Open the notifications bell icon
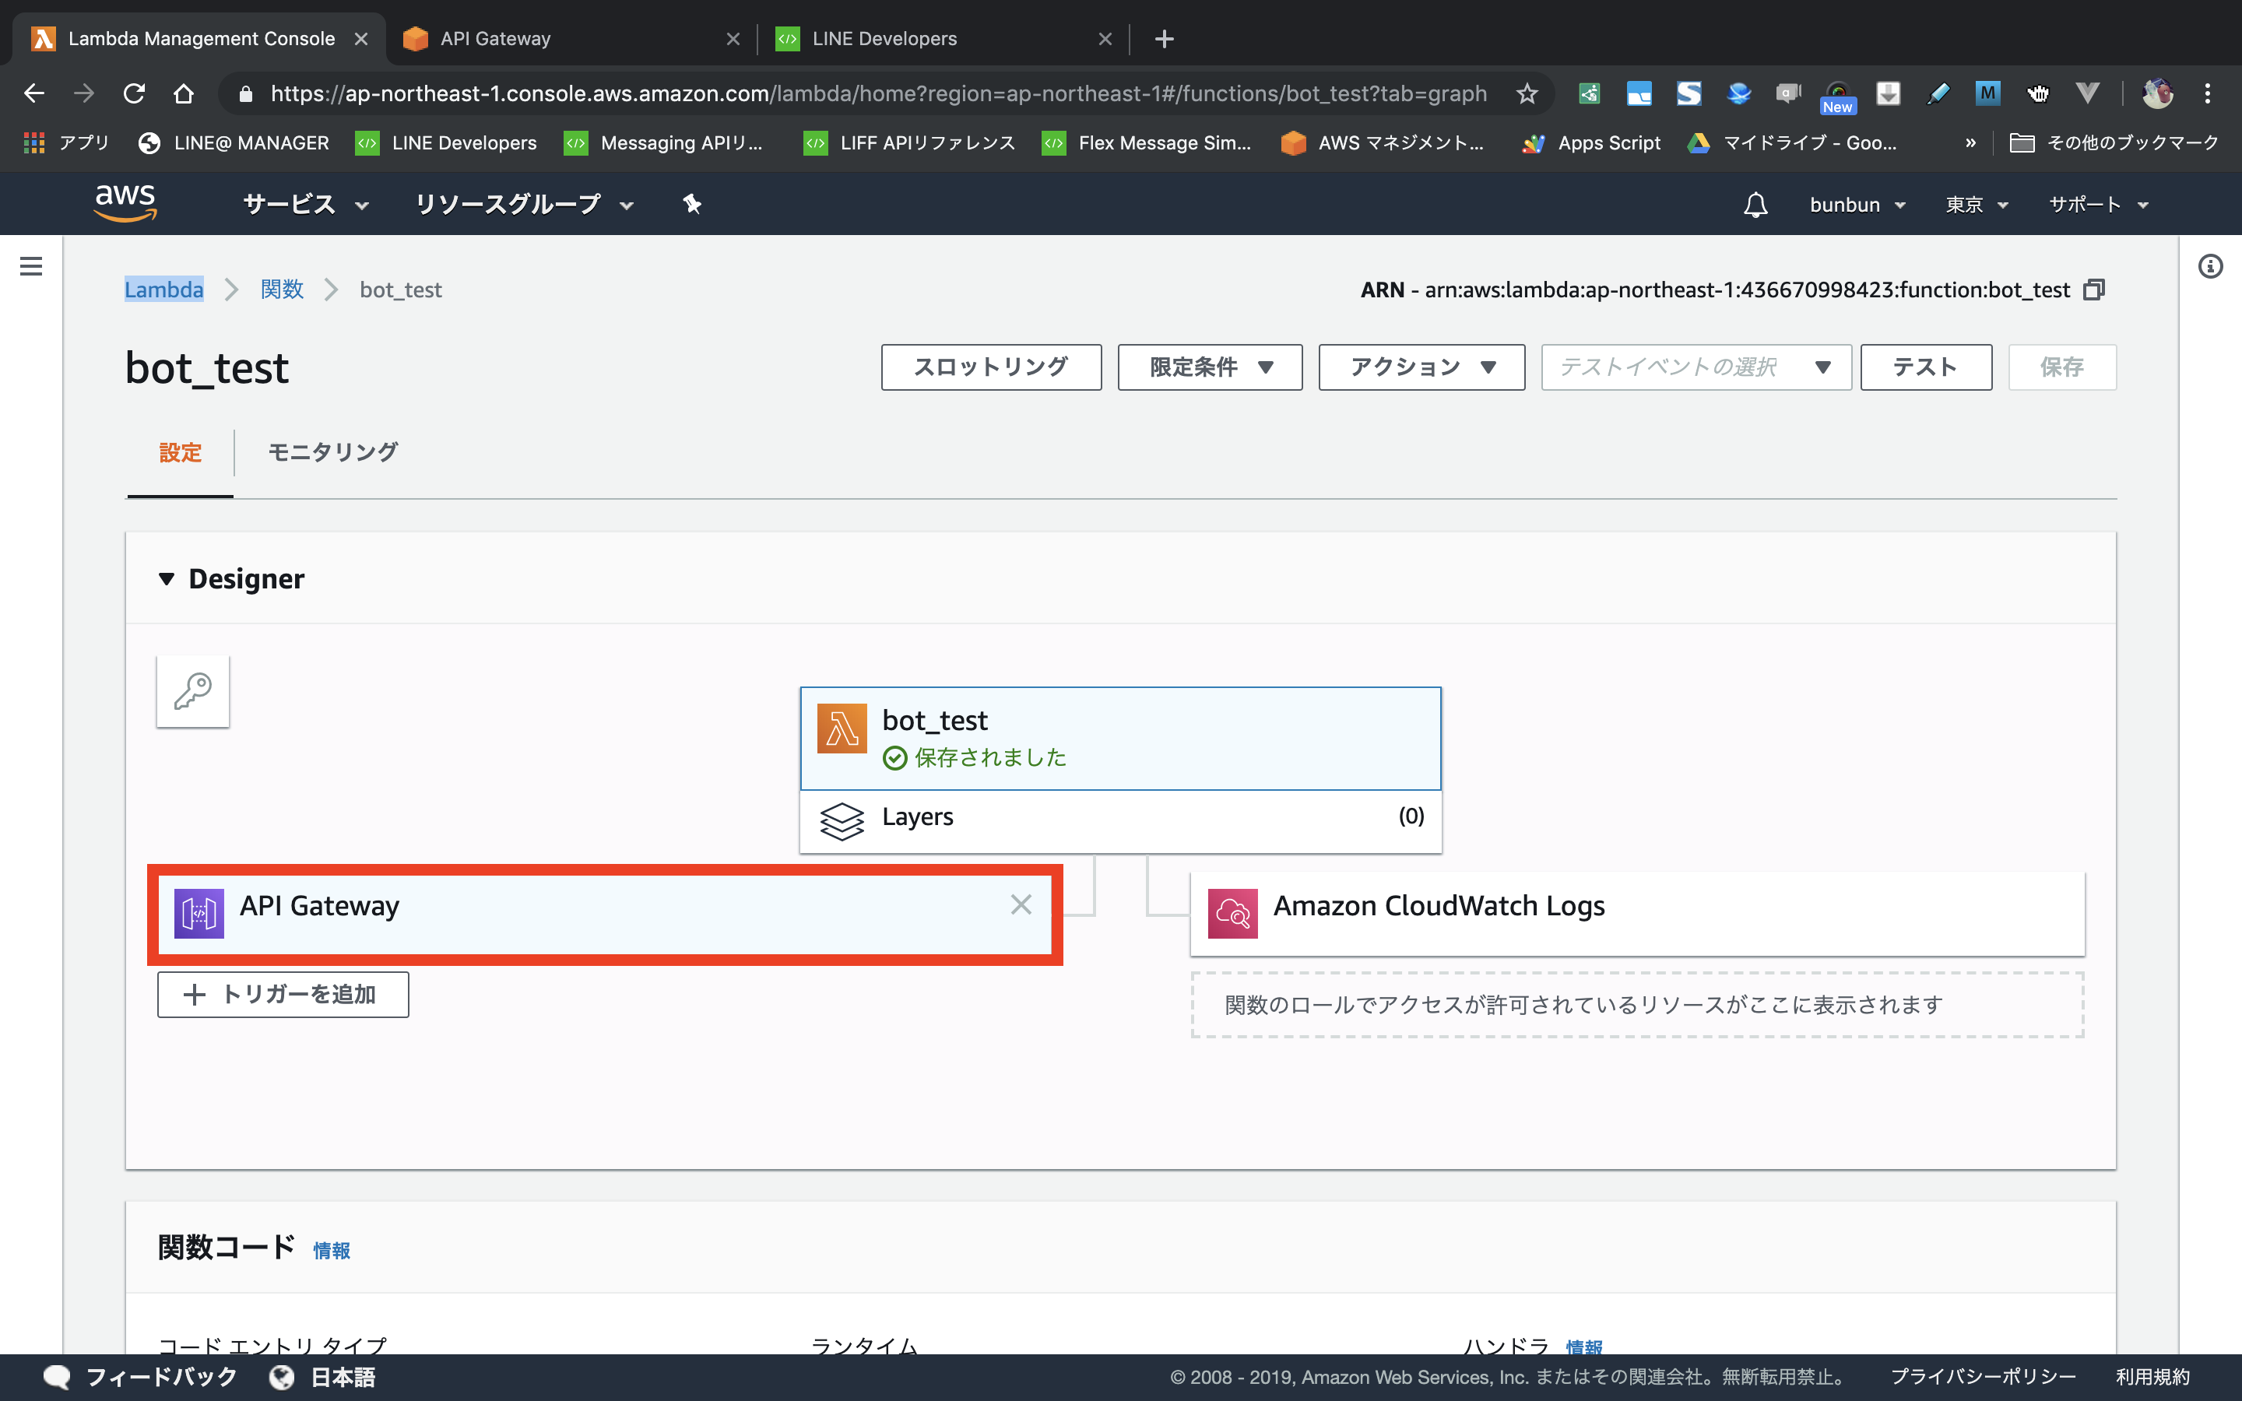 1755,205
